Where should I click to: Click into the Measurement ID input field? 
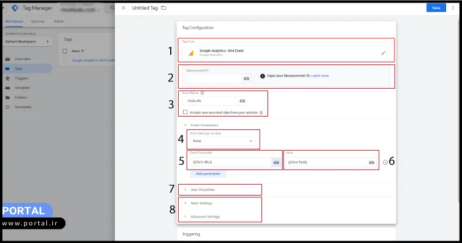coord(213,78)
